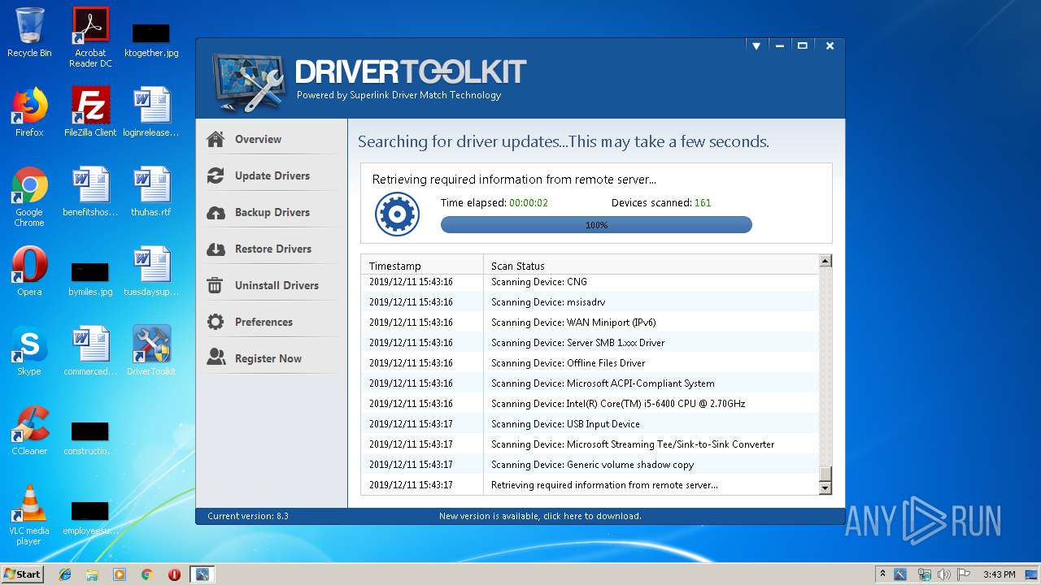Select ktogether.jpg desktop file
Screen dimensions: 1041x585
tap(151, 37)
